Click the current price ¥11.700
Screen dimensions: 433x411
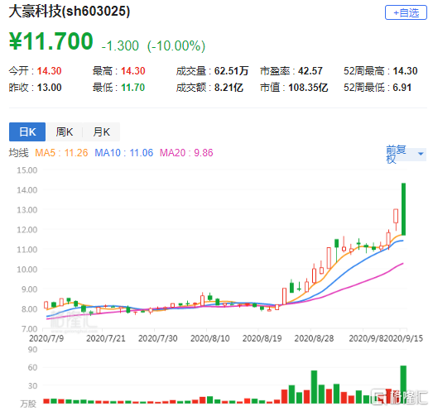[51, 41]
